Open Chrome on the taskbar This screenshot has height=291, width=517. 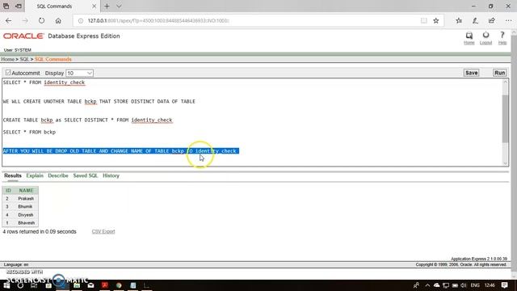point(119,285)
